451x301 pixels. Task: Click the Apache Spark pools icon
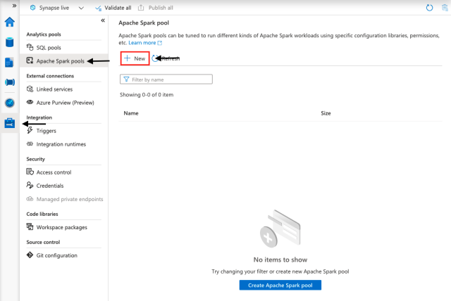pos(30,60)
